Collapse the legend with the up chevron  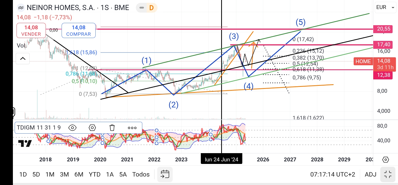[23, 59]
